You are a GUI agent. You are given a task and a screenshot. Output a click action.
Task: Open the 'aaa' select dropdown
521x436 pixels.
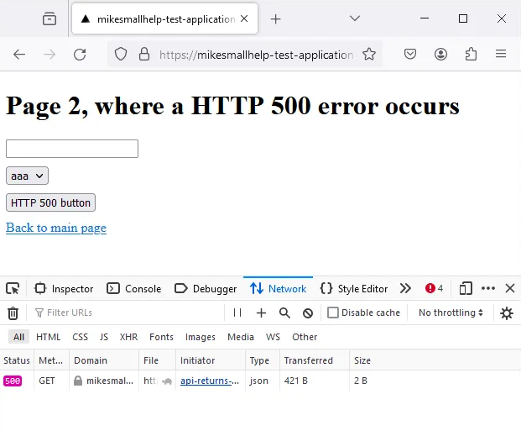[x=27, y=176]
